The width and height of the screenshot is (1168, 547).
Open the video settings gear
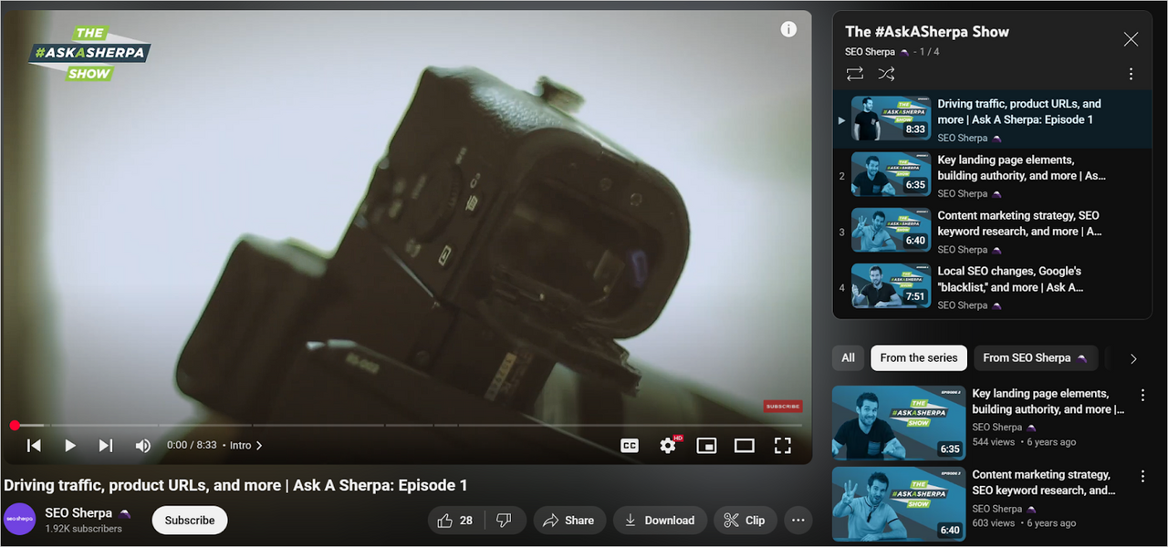point(668,446)
